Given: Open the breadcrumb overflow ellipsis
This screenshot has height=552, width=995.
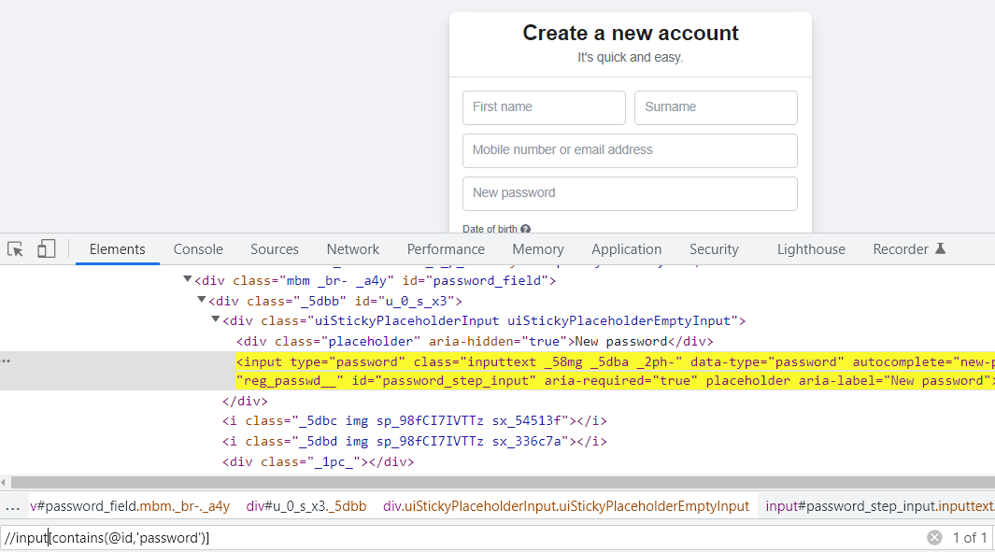Looking at the screenshot, I should click(13, 507).
